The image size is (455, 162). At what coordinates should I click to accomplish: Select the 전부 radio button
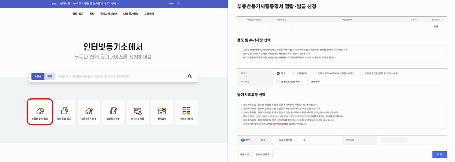[x=243, y=140]
